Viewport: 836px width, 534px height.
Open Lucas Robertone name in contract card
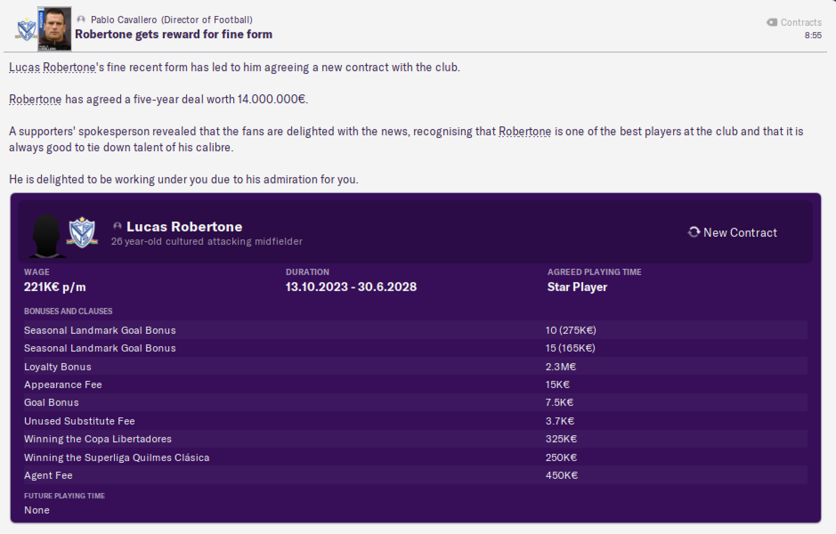tap(184, 227)
